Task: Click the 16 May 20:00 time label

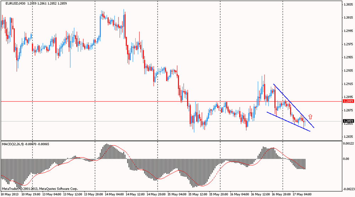Action: pyautogui.click(x=281, y=194)
